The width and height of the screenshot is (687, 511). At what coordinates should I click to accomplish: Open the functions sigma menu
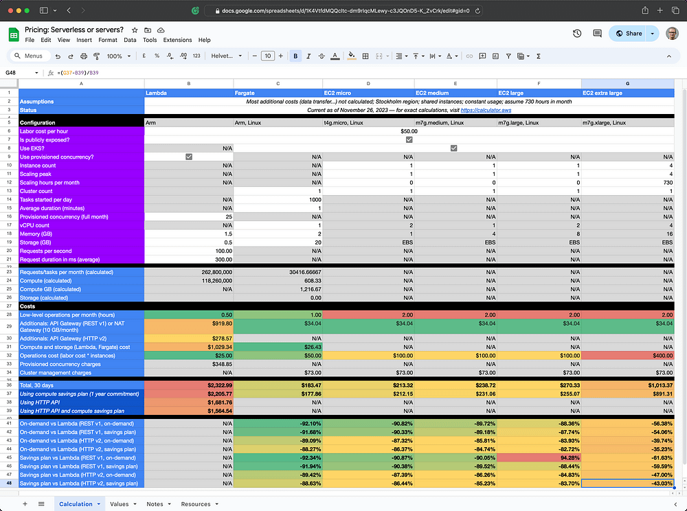click(539, 56)
